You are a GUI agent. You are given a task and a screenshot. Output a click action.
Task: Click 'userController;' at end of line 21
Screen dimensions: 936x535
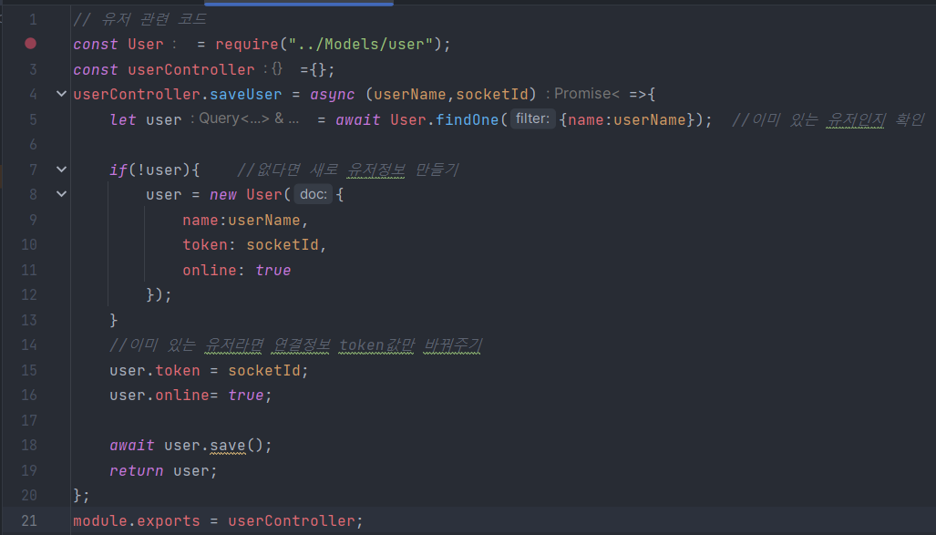coord(295,520)
